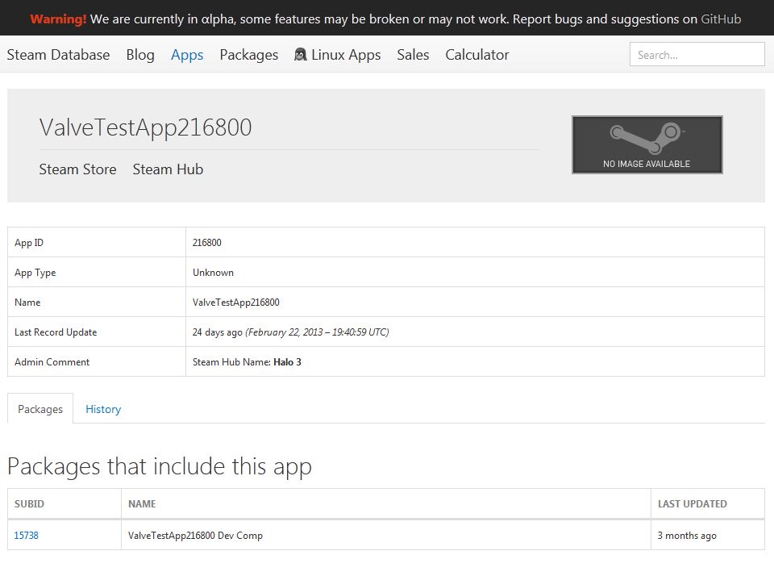Open package SubID 15738
Screen dimensions: 774x576
[x=26, y=536]
